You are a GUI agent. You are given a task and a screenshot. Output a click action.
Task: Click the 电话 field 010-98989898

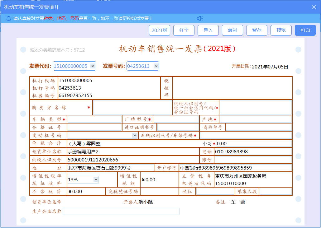point(253,151)
